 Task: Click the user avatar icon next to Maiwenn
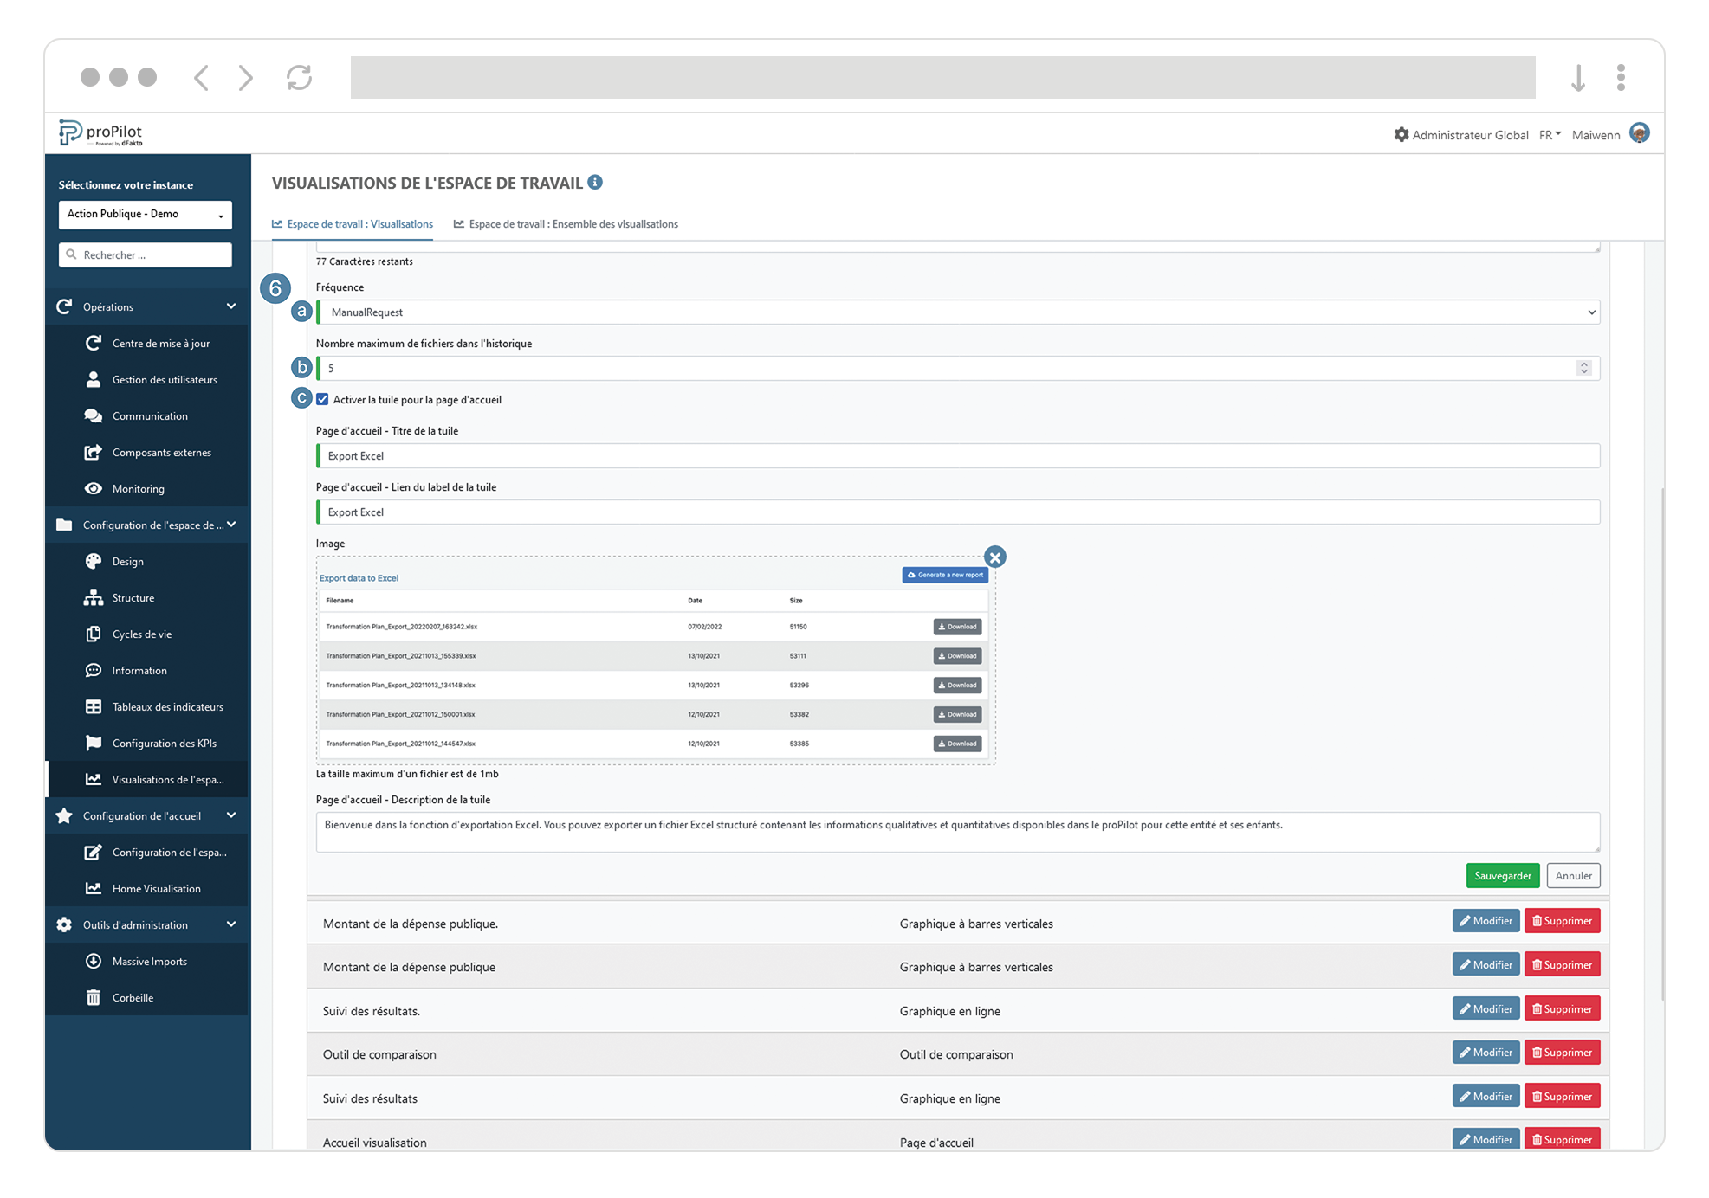[x=1639, y=133]
